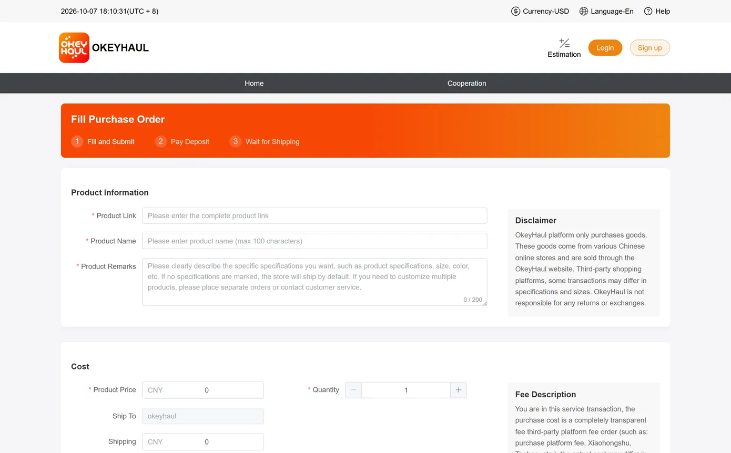Click the step 3 Wait for Shipping

(x=265, y=141)
